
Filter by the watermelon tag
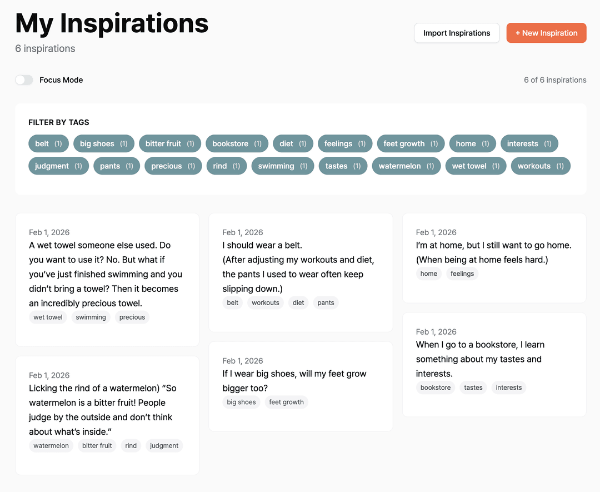pyautogui.click(x=406, y=166)
